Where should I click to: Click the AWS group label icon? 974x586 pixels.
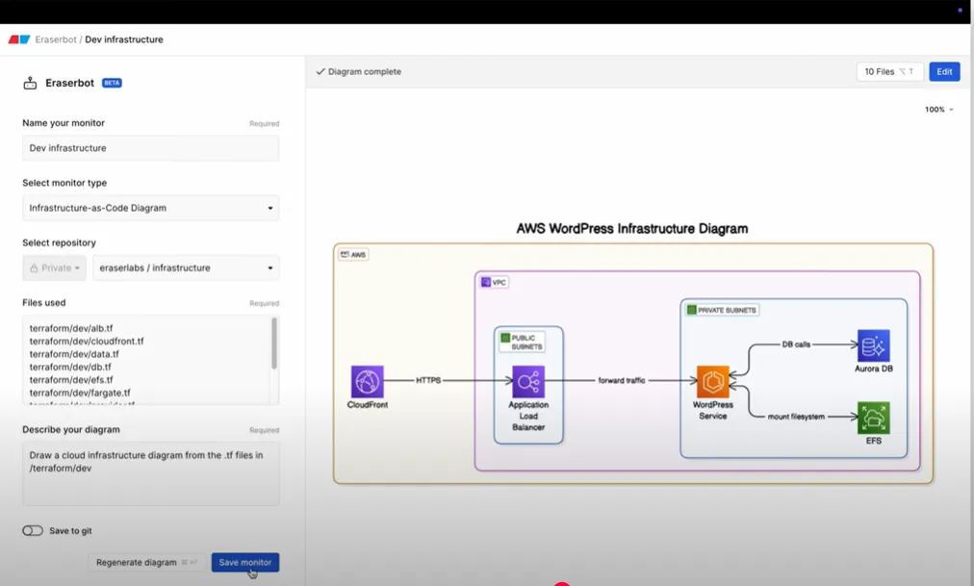(x=345, y=255)
